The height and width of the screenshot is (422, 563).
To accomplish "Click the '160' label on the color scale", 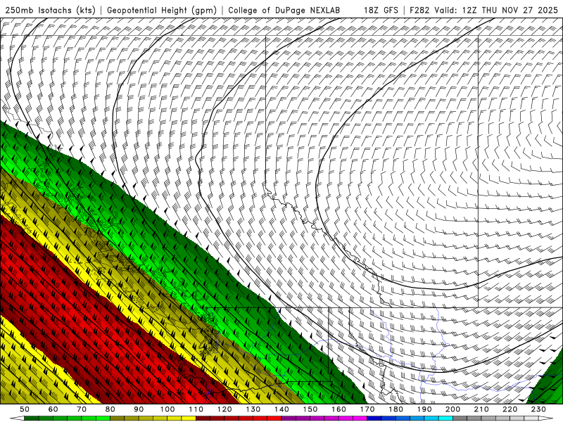I will pyautogui.click(x=339, y=409).
